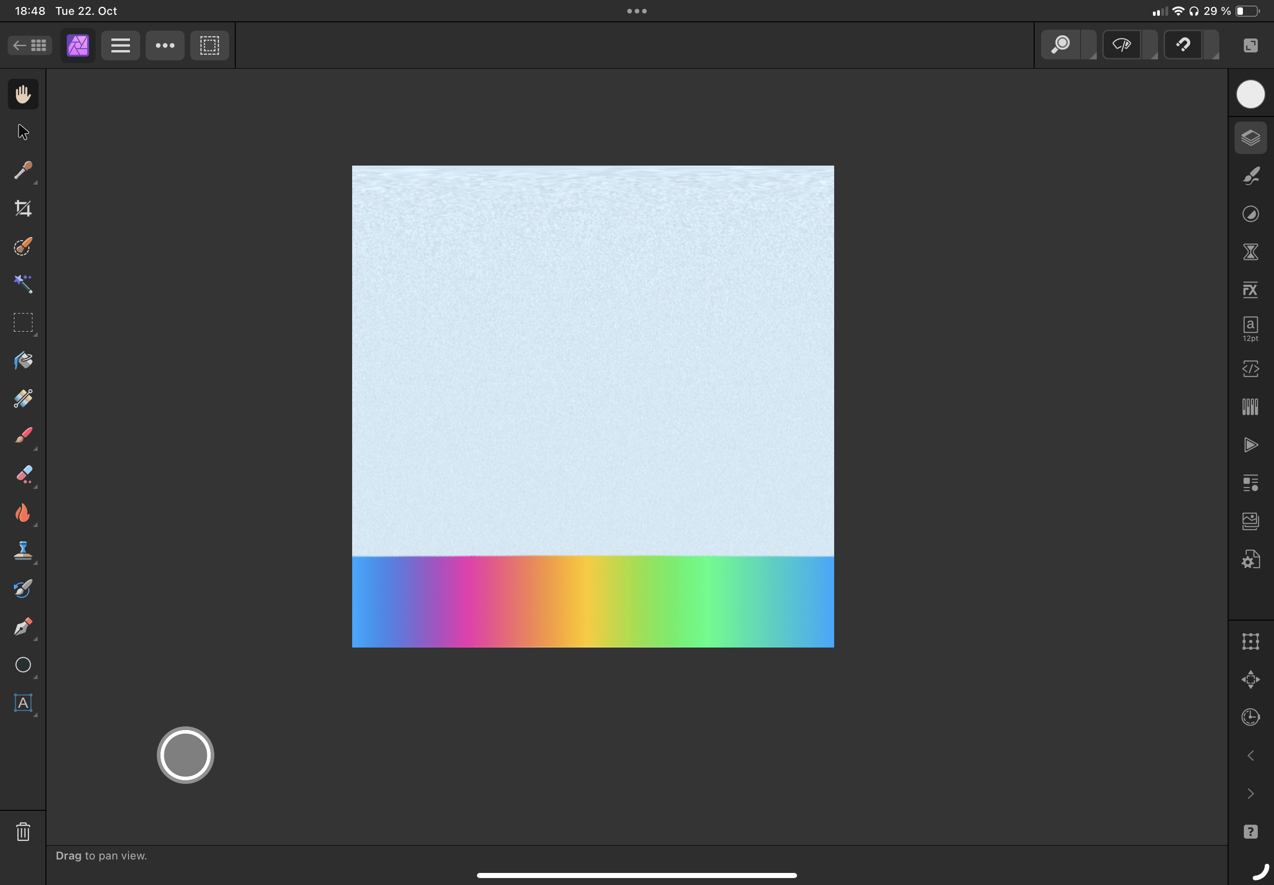
Task: Expand the zoom options arrow
Action: coord(1090,45)
